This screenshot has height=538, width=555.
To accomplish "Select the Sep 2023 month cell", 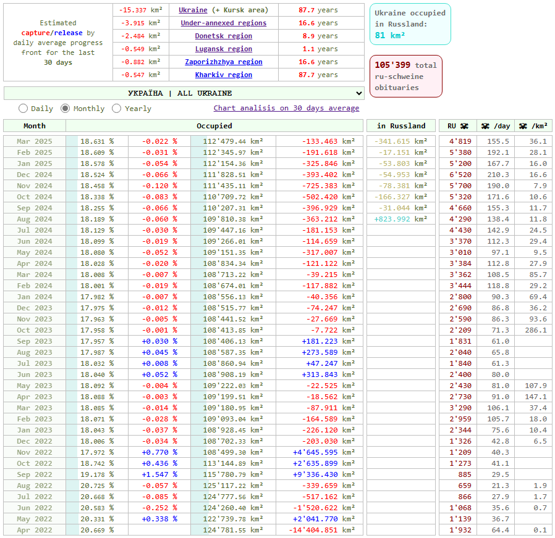I will (35, 341).
